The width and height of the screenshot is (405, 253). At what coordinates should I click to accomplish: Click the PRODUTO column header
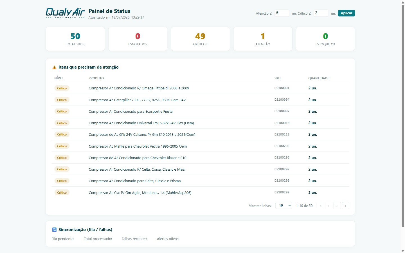96,78
